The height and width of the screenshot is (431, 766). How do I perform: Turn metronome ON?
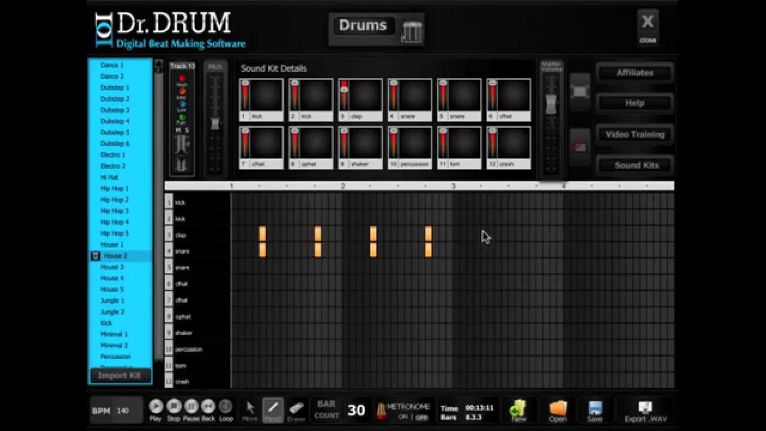click(x=403, y=417)
